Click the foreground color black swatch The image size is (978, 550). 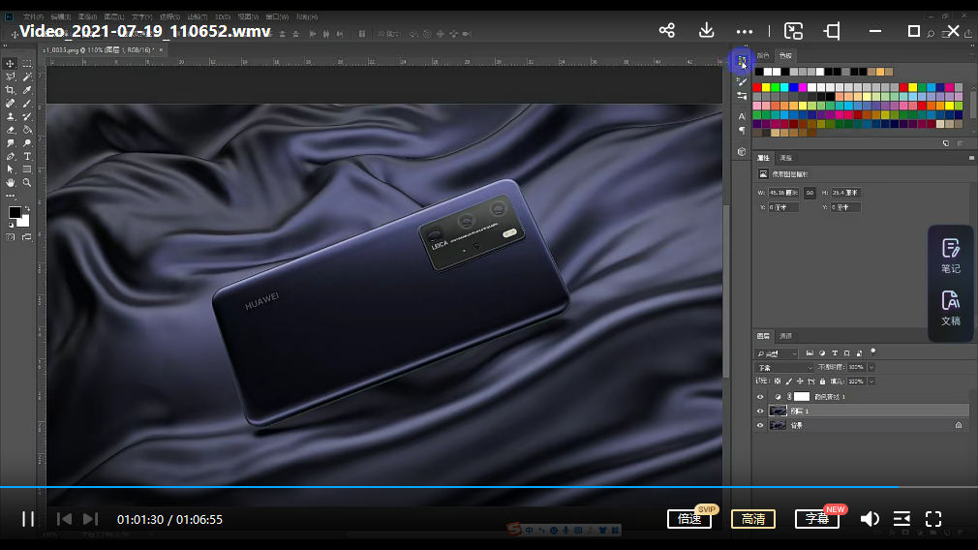(15, 213)
